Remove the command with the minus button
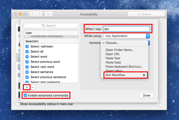 33,87
